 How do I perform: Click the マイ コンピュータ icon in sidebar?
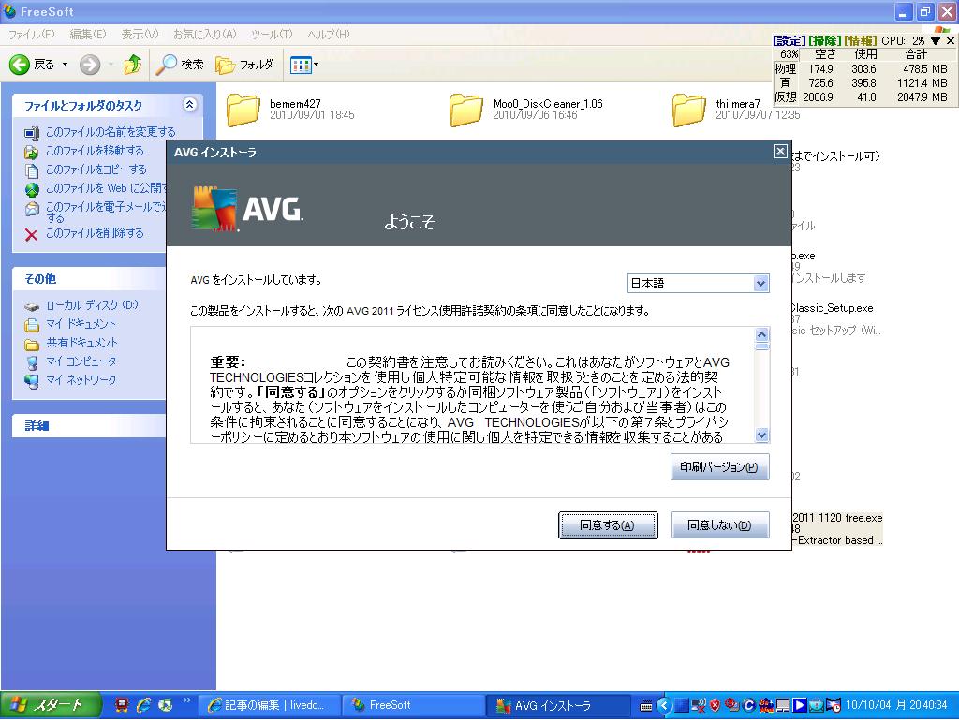(32, 362)
